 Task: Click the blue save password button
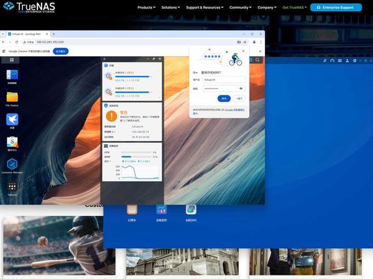tap(224, 99)
